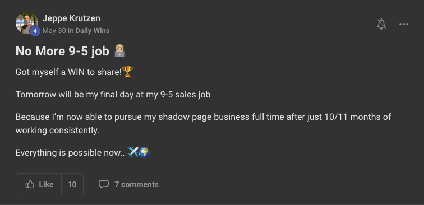Click the "Everything is possible now" text

point(70,152)
